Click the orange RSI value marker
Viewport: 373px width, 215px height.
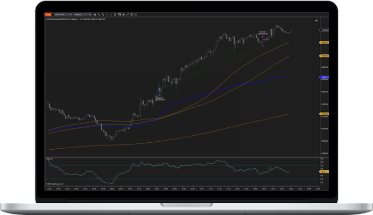click(323, 171)
